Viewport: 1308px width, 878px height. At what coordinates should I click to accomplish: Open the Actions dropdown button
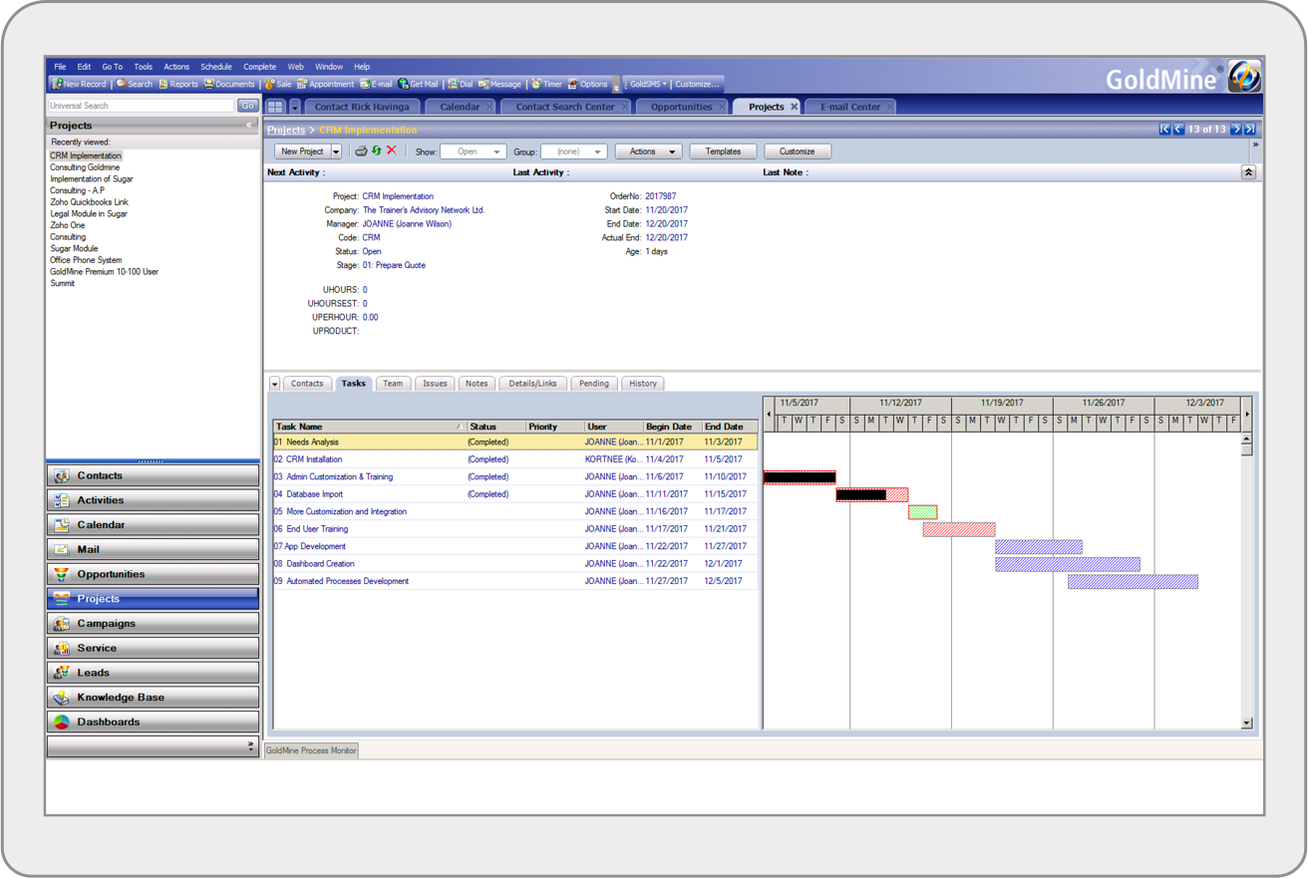pyautogui.click(x=649, y=151)
